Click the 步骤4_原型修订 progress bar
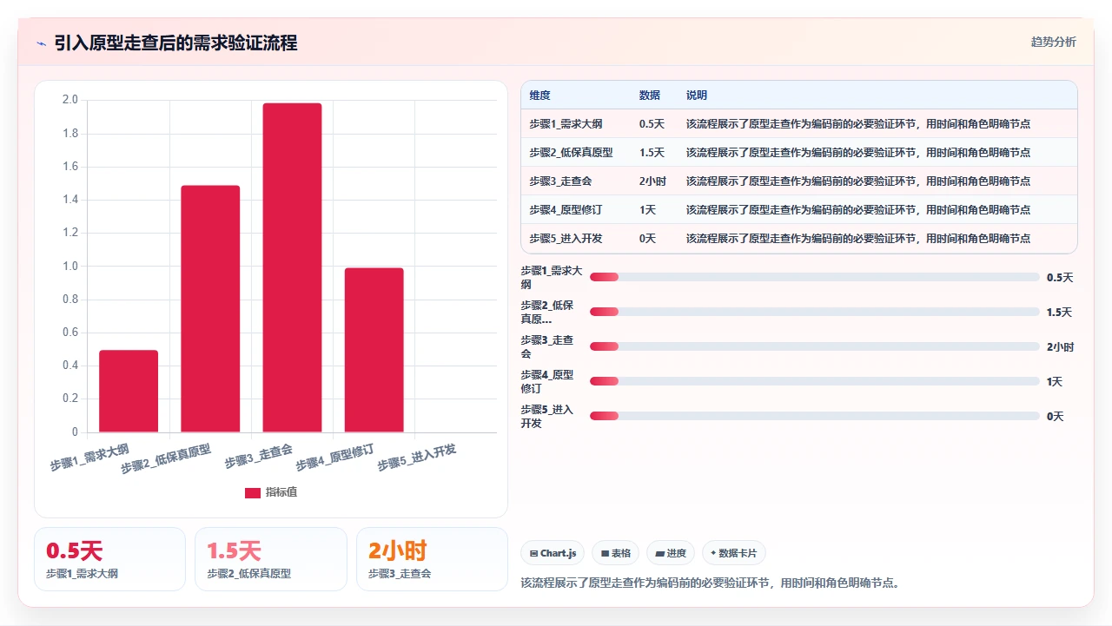 815,381
